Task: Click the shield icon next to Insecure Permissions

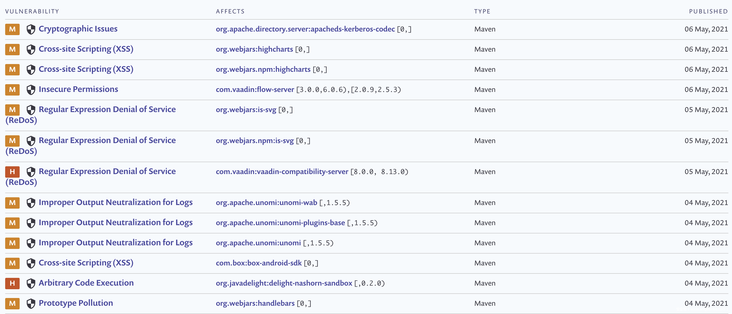Action: [x=31, y=90]
